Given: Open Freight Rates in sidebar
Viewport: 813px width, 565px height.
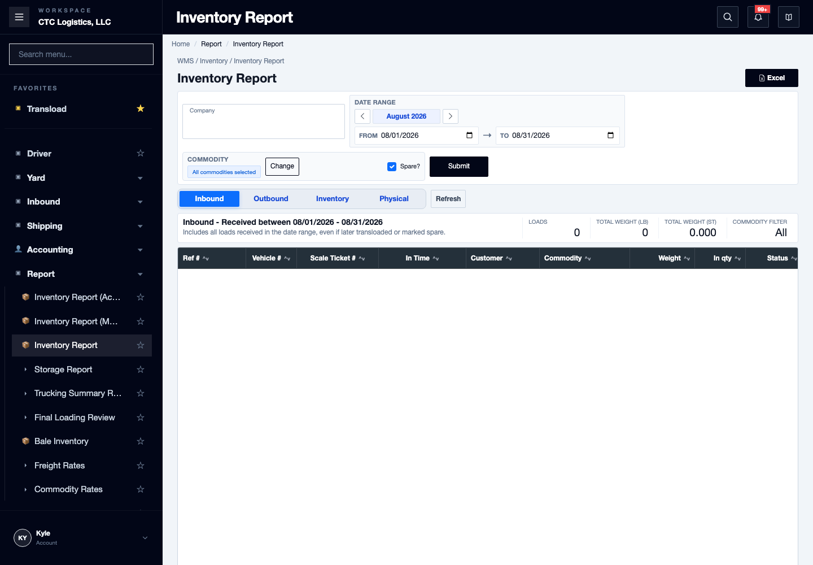Looking at the screenshot, I should point(59,466).
